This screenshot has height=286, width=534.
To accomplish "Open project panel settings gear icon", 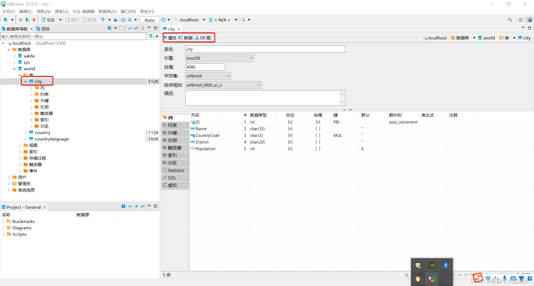I will pyautogui.click(x=123, y=206).
